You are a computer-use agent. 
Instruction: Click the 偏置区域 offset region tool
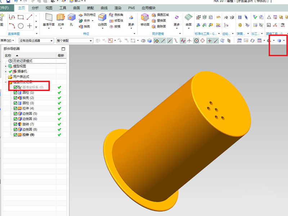click(x=160, y=15)
